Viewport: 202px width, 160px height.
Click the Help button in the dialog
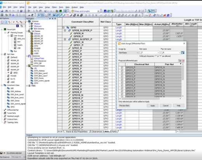point(179,106)
